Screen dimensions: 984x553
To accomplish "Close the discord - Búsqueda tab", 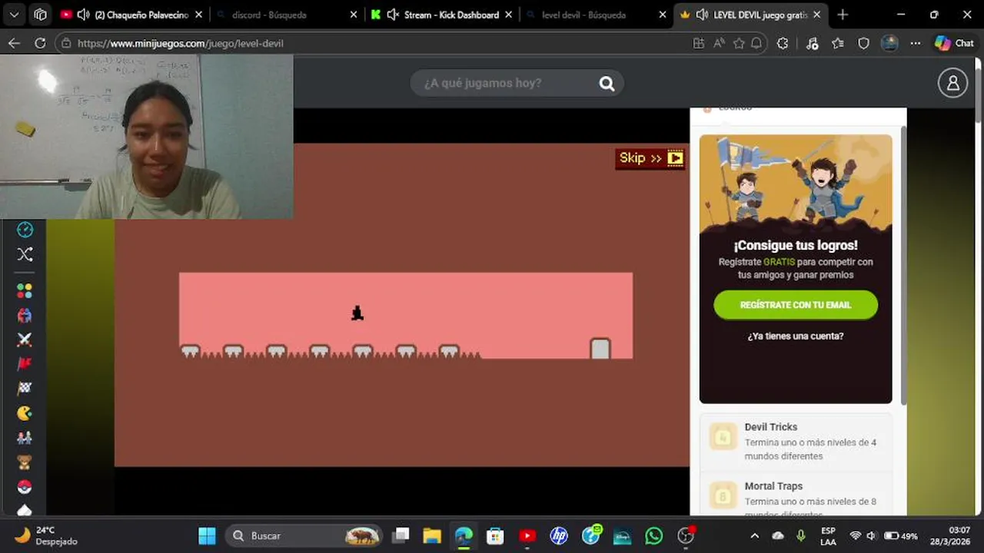I will 354,15.
